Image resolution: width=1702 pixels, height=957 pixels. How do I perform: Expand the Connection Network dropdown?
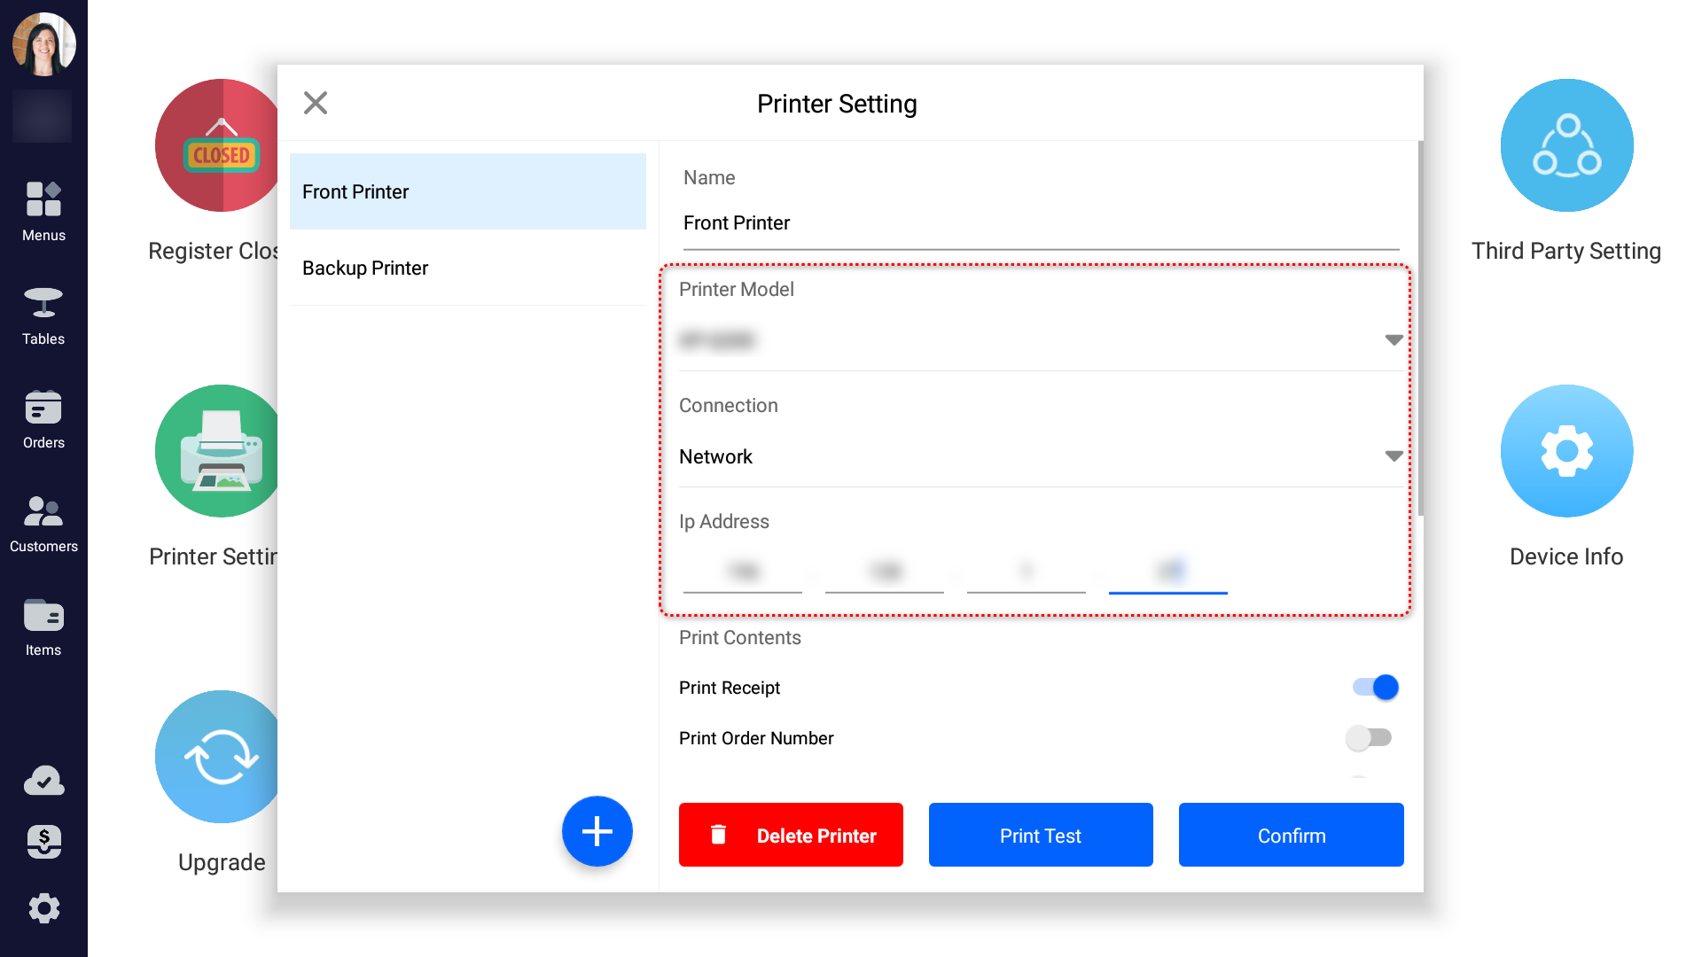(x=1394, y=456)
